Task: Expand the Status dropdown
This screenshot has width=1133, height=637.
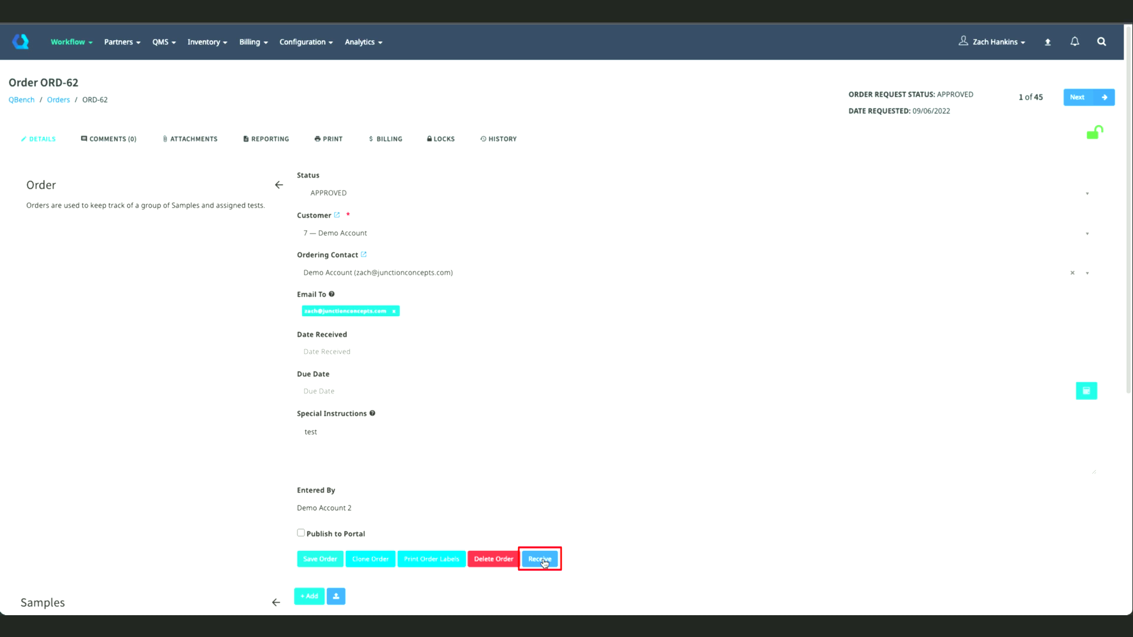Action: (x=1086, y=193)
